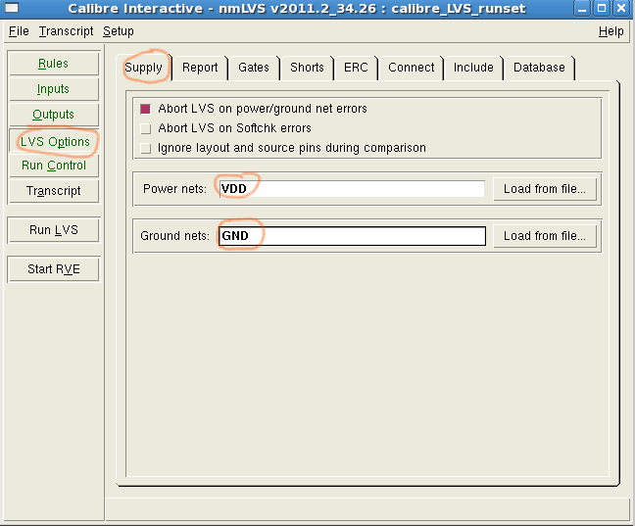Enable Ignore layout and source pins checkbox
This screenshot has width=635, height=526.
(x=145, y=148)
